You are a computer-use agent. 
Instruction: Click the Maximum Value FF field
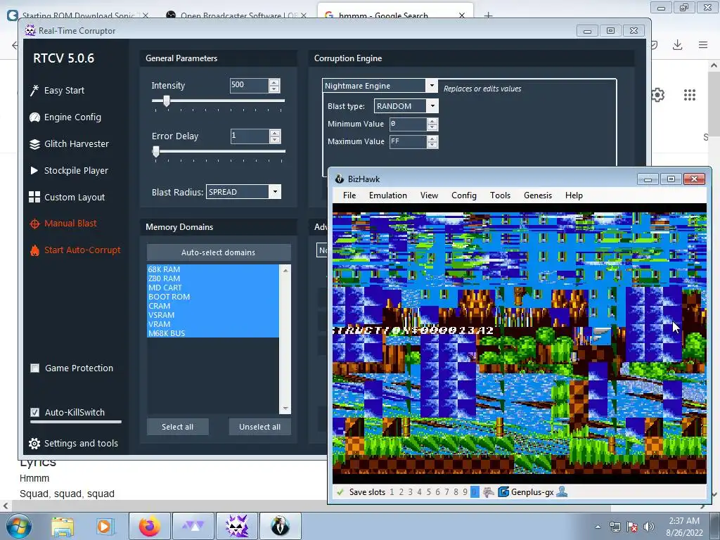point(408,142)
